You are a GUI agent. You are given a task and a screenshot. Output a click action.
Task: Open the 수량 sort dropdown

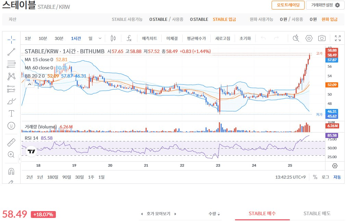coord(214,214)
